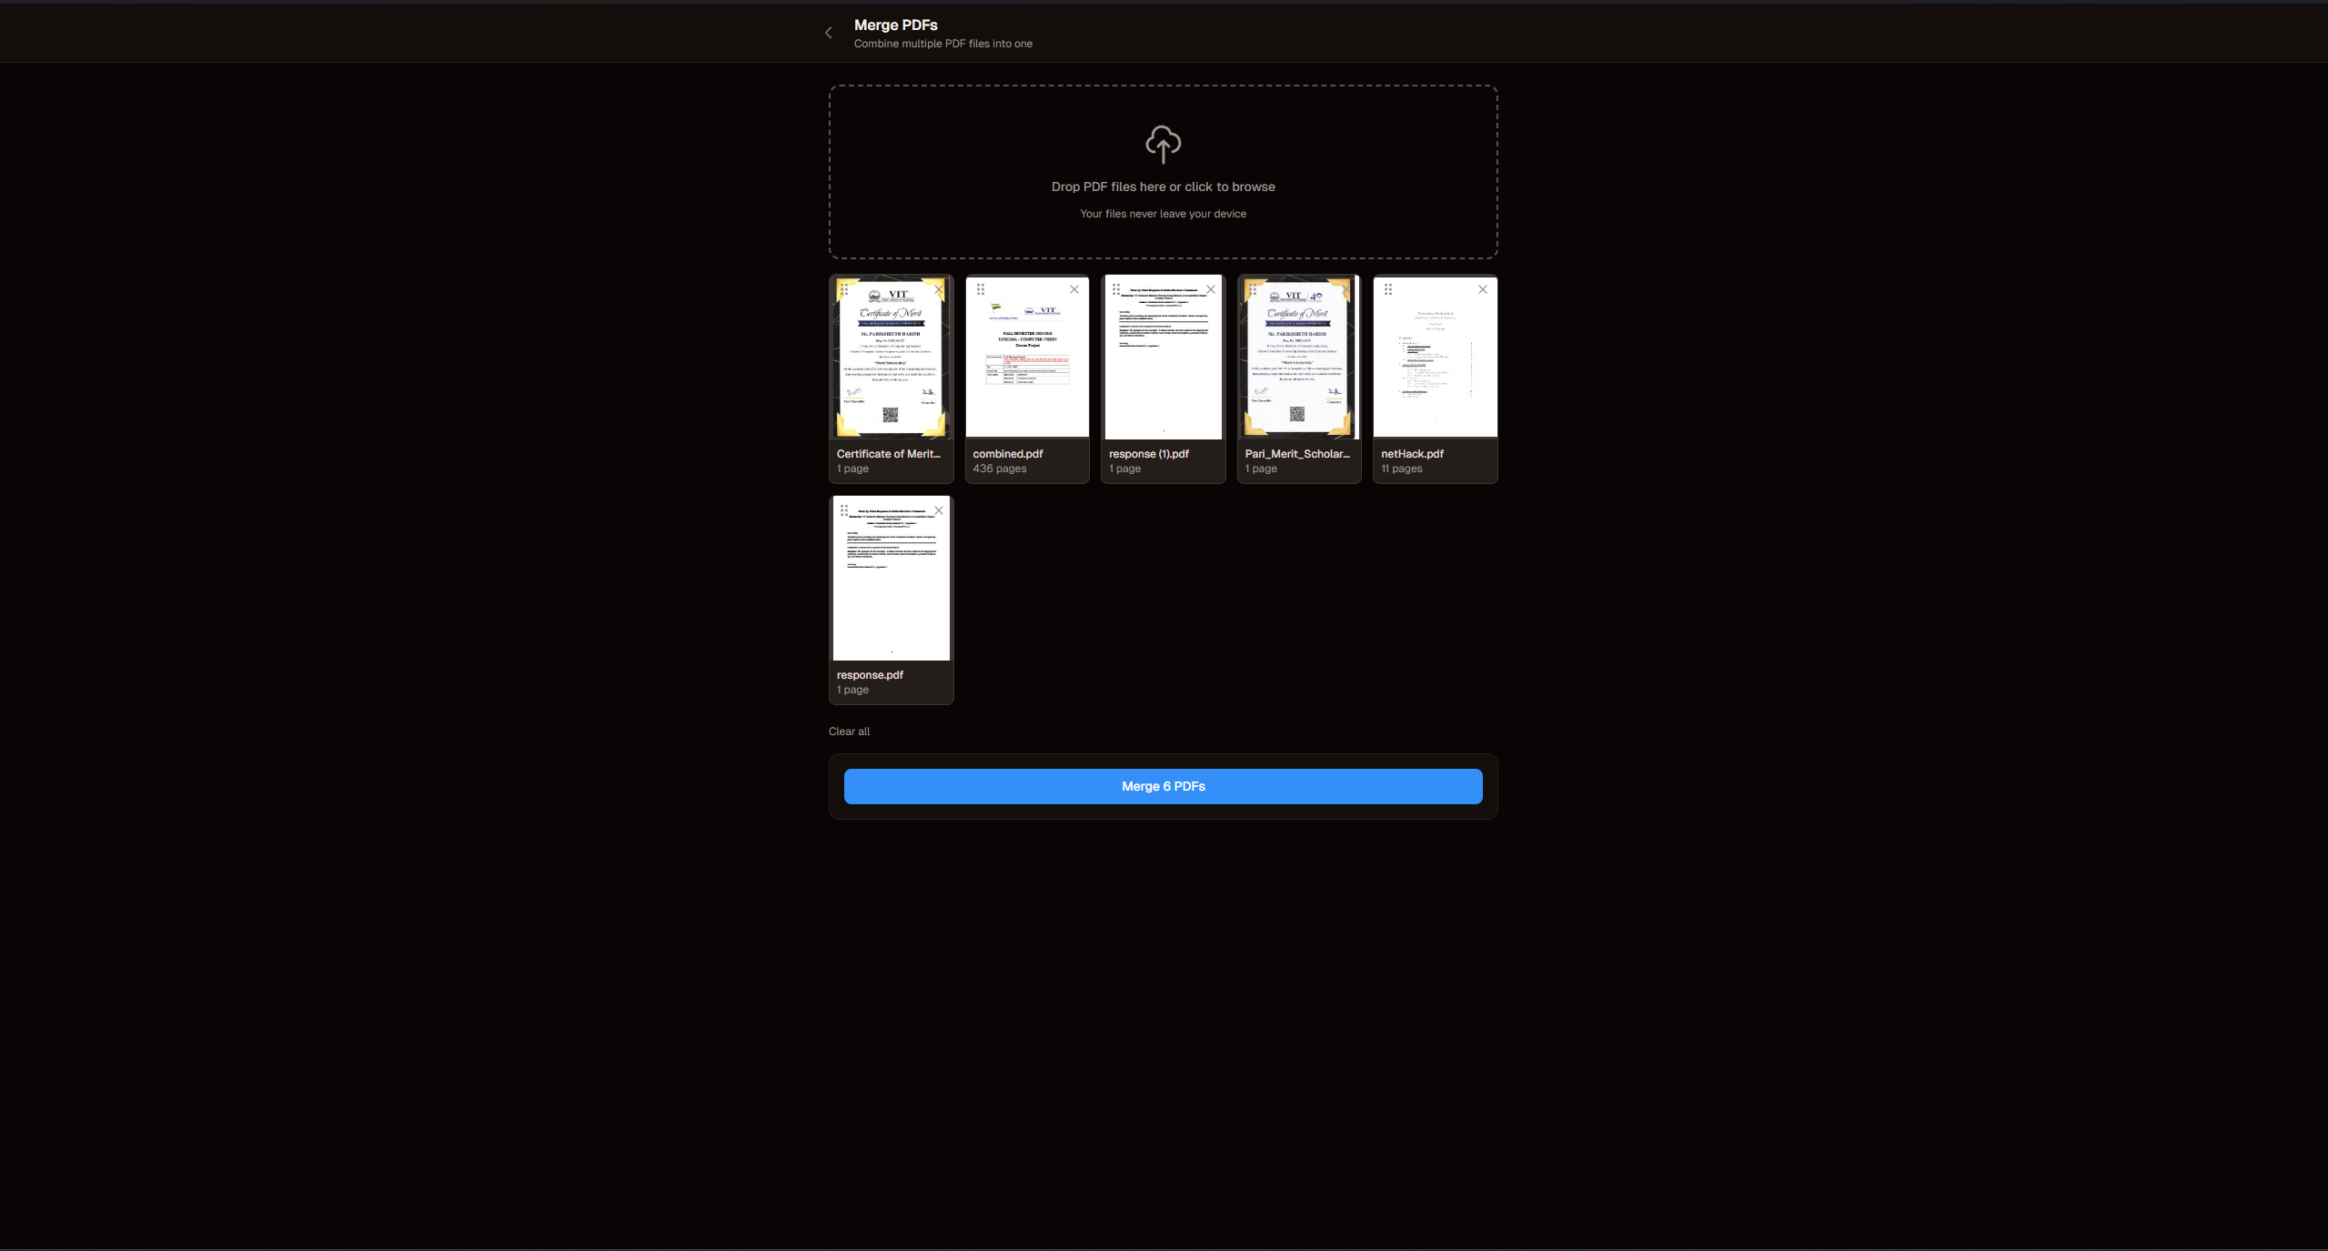Screen dimensions: 2328x1251
Task: Remove Pari_Merit_Scholar from the list
Action: click(x=1345, y=289)
